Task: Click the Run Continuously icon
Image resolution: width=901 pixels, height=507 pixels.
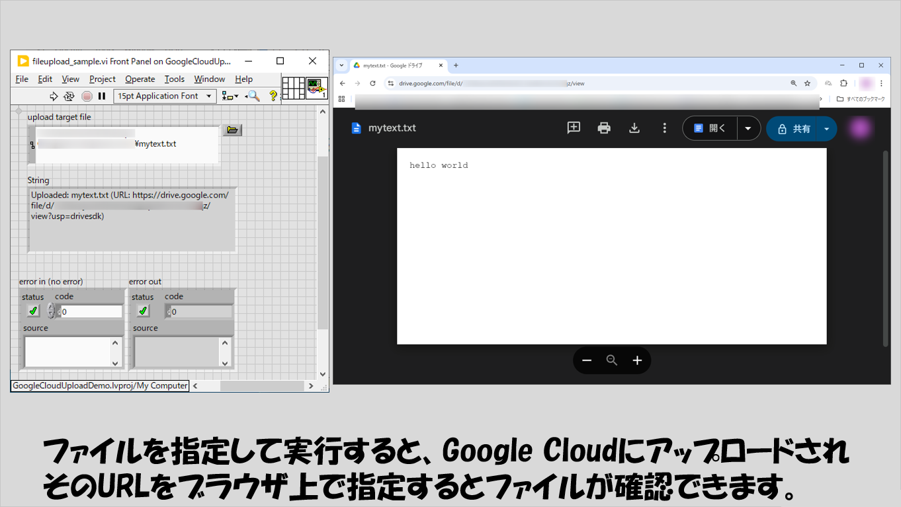Action: click(x=69, y=97)
